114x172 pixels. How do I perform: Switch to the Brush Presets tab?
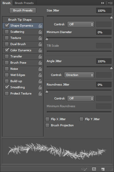click(x=24, y=3)
